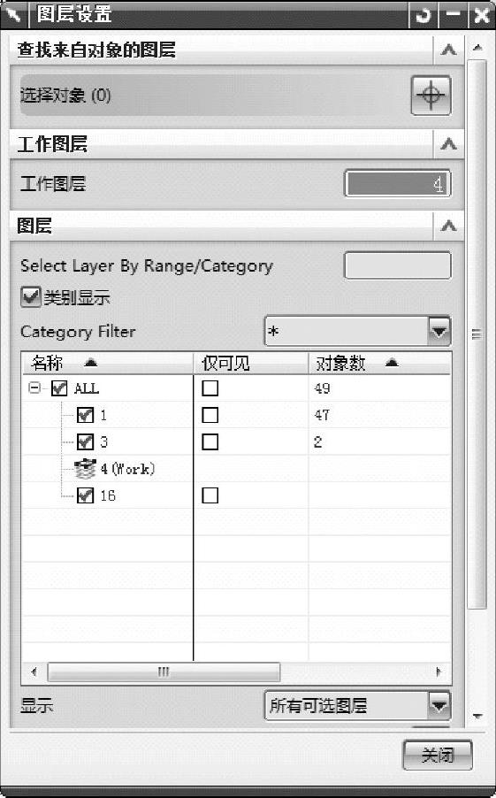Click the 工作图层 number field
Viewport: 496px width, 798px height.
397,184
